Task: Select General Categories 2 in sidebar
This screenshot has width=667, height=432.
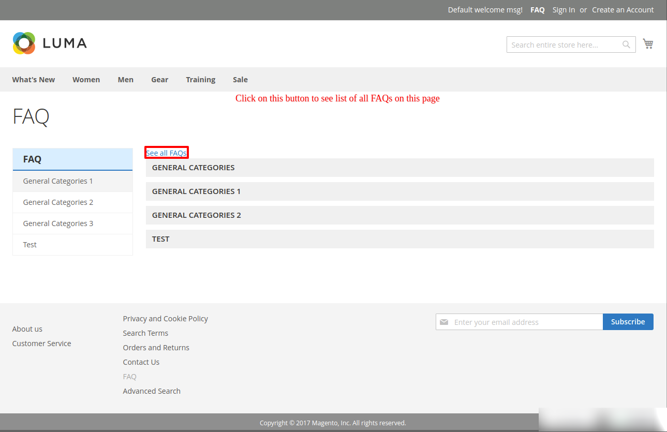Action: coord(58,202)
